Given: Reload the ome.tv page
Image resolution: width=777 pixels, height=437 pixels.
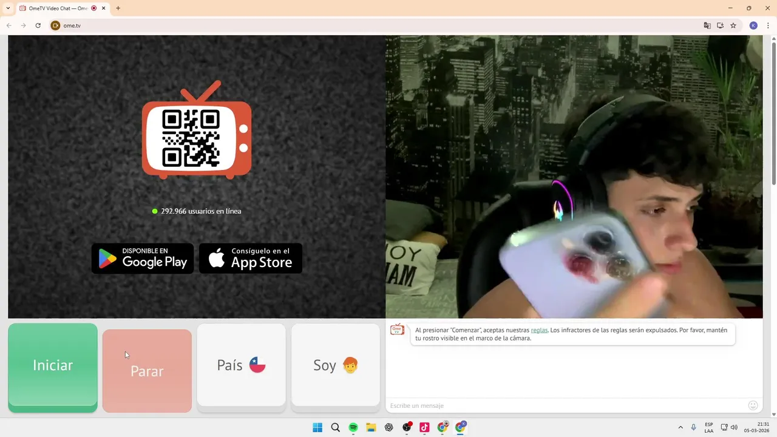Looking at the screenshot, I should (38, 25).
